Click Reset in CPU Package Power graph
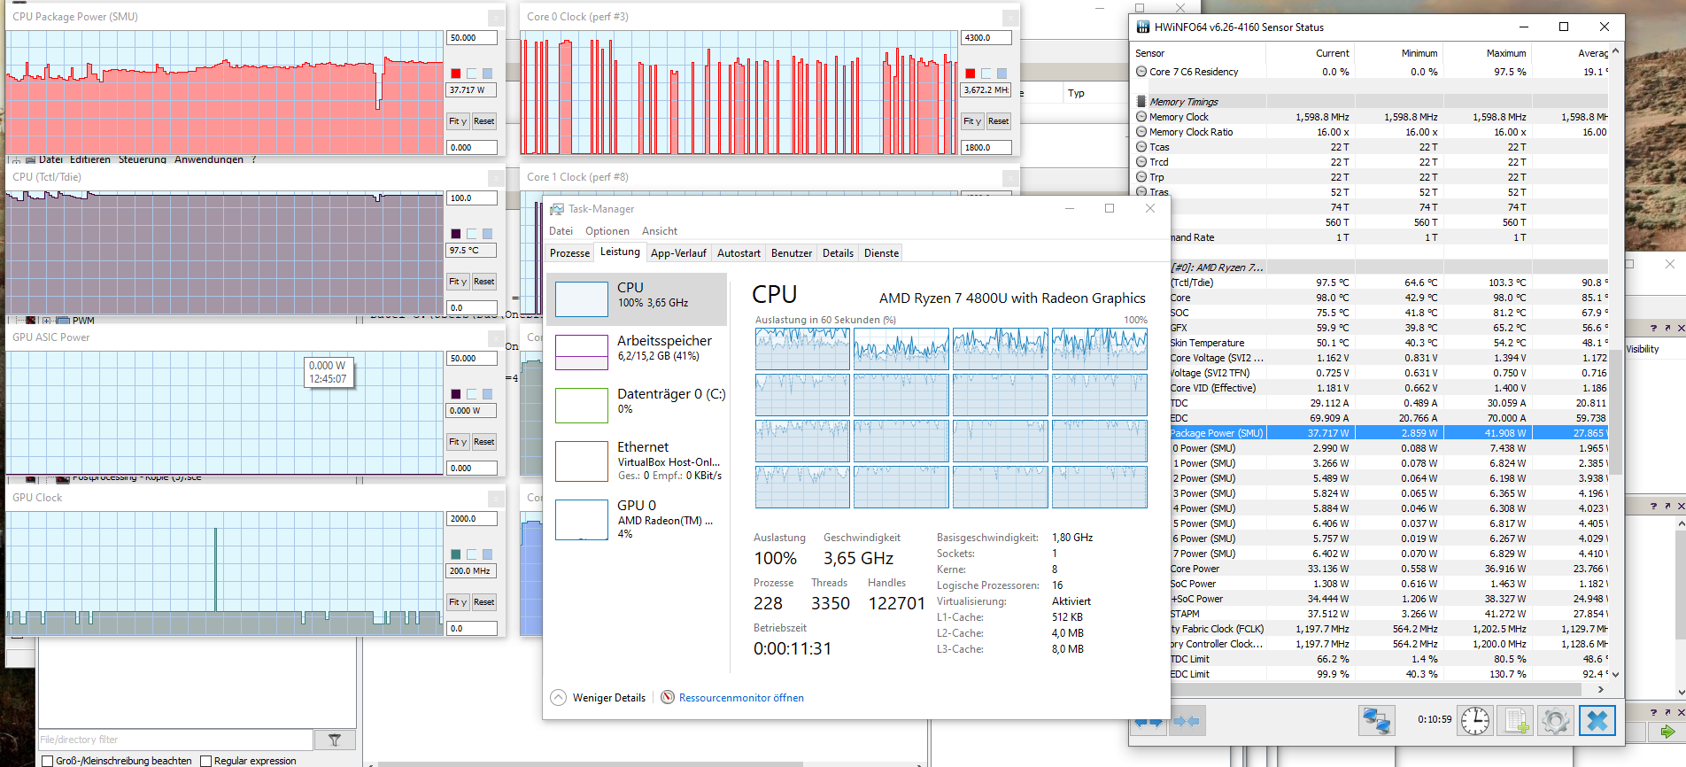The image size is (1686, 767). [484, 121]
